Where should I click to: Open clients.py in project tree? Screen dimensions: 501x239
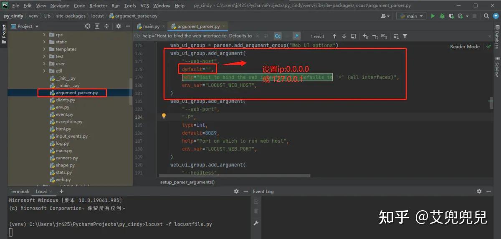65,100
